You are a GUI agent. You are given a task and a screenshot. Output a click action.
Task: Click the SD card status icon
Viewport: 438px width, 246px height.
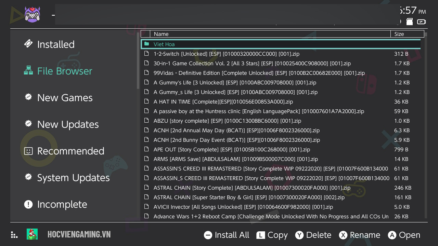410,22
